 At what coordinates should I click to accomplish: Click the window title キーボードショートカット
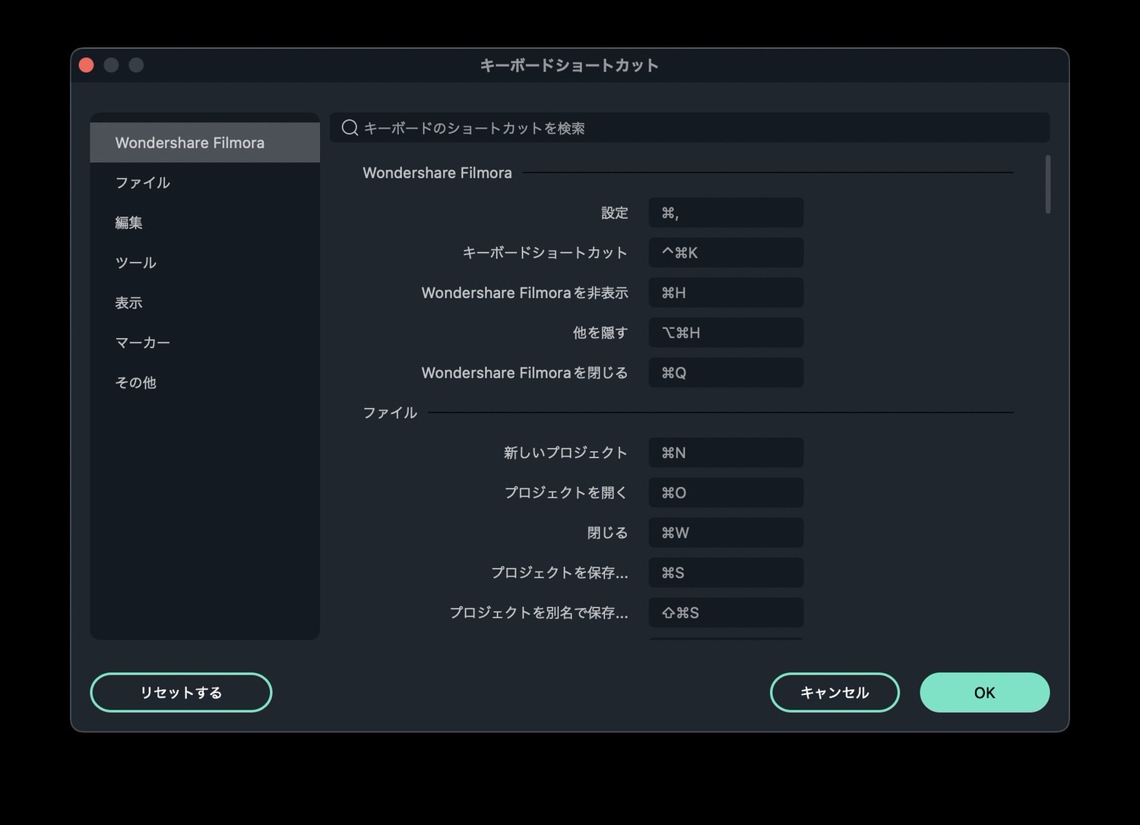coord(569,65)
